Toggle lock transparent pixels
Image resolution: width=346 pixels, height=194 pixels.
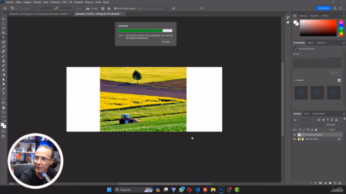[300, 130]
